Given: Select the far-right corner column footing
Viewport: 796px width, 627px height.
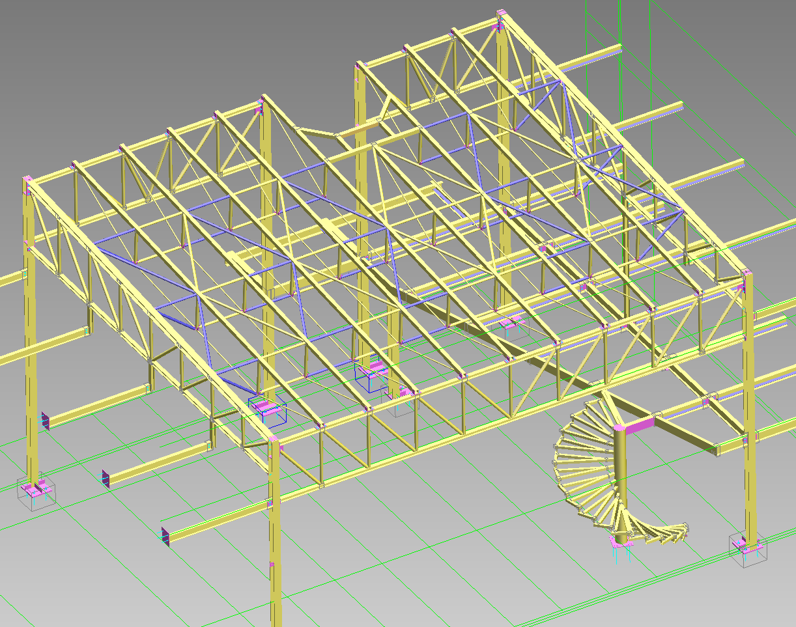Looking at the screenshot, I should click(x=748, y=546).
